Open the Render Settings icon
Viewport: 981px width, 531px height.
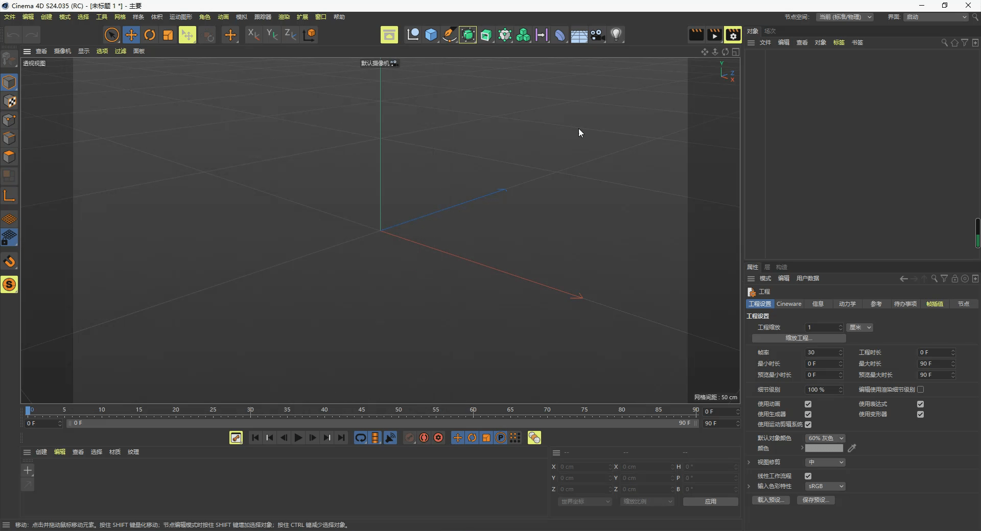point(733,34)
